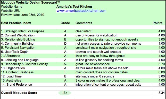
Task: Click the A- grade for Readability
Action: coord(65,64)
